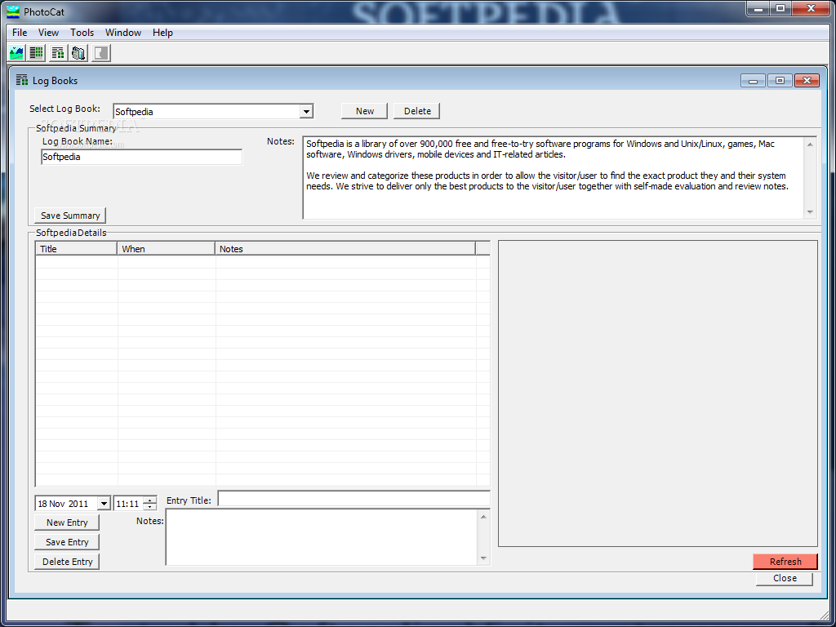836x627 pixels.
Task: Close the Log Books child window
Action: (807, 81)
